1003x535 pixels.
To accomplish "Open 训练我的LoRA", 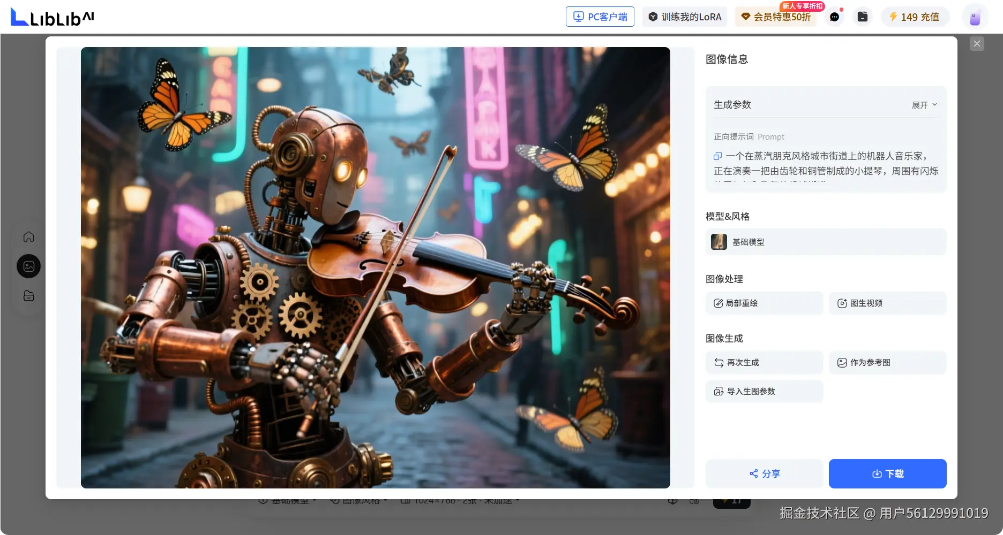I will tap(685, 17).
